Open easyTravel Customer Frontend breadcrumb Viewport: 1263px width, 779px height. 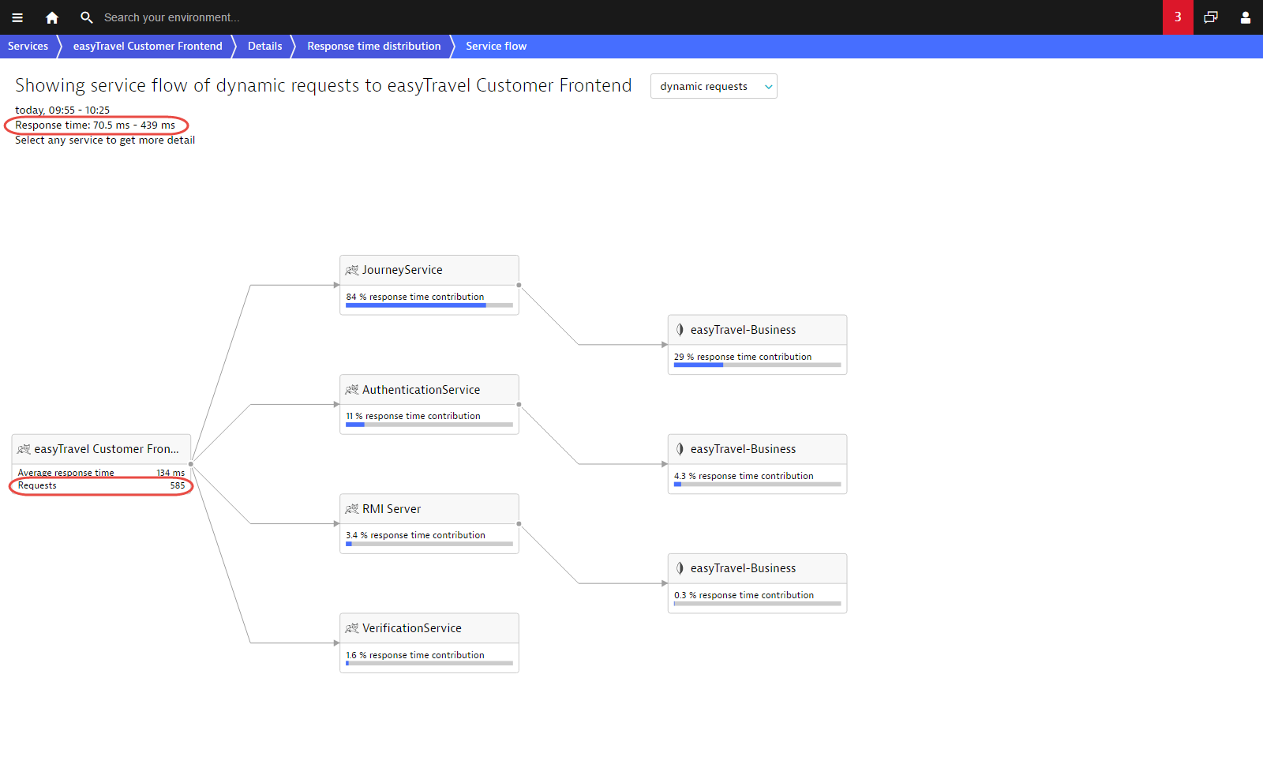148,47
